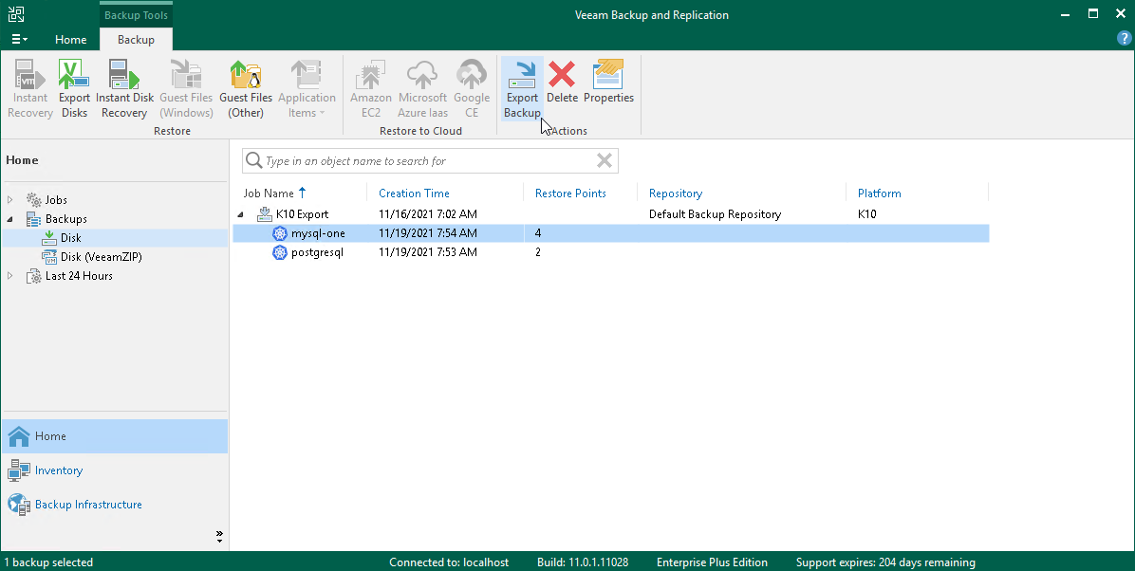Click Microsoft Azure IaaS restore icon
This screenshot has width=1135, height=571.
[422, 89]
